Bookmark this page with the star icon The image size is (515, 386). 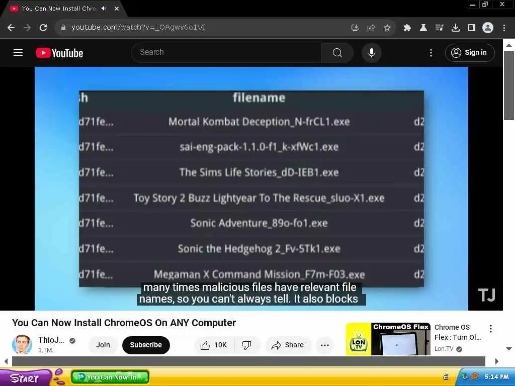(x=387, y=28)
